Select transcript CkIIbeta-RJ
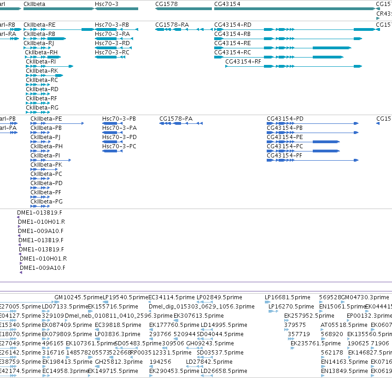This screenshot has width=392, height=378. (x=39, y=43)
